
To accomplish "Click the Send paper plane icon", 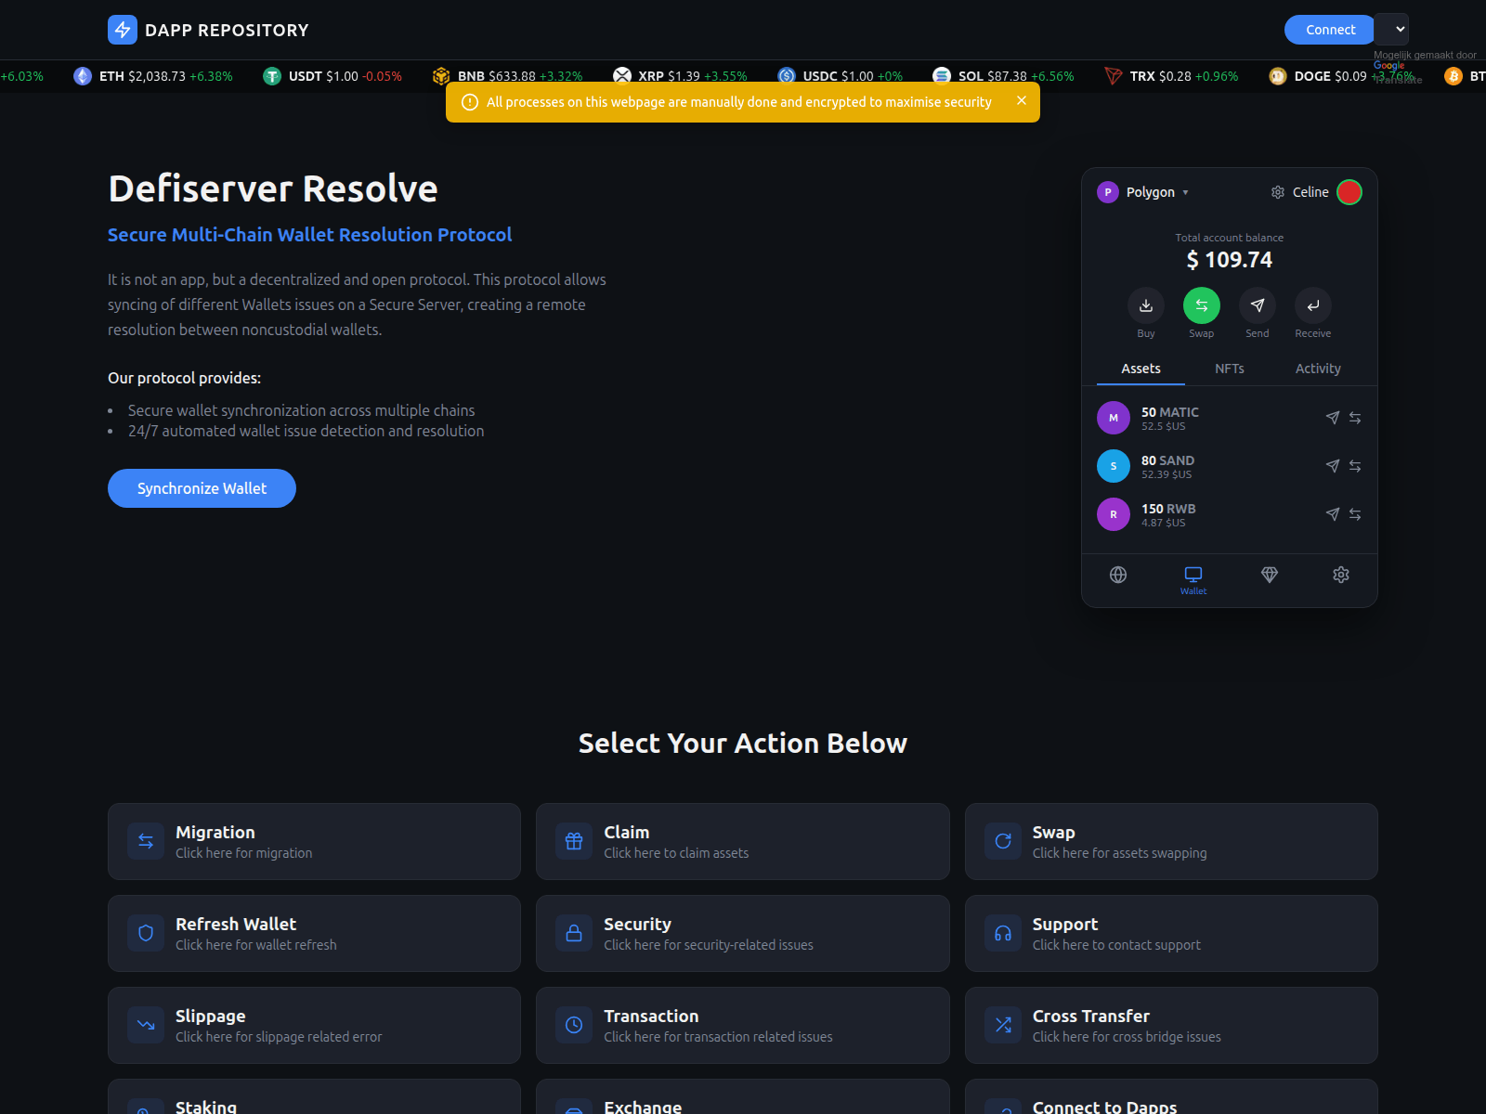I will coord(1258,305).
